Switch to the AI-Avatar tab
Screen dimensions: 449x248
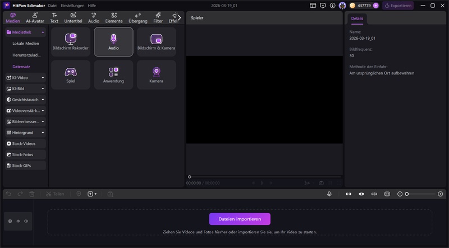click(x=35, y=18)
